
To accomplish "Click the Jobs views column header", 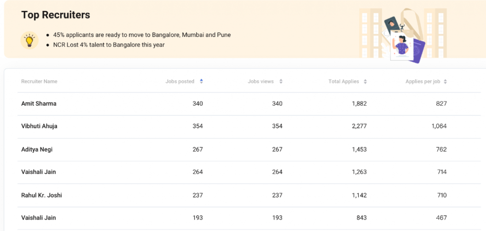I will pos(261,82).
